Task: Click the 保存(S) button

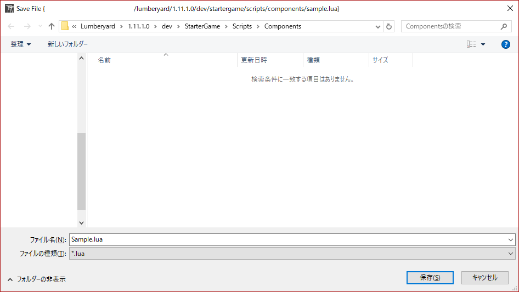Action: pos(430,278)
